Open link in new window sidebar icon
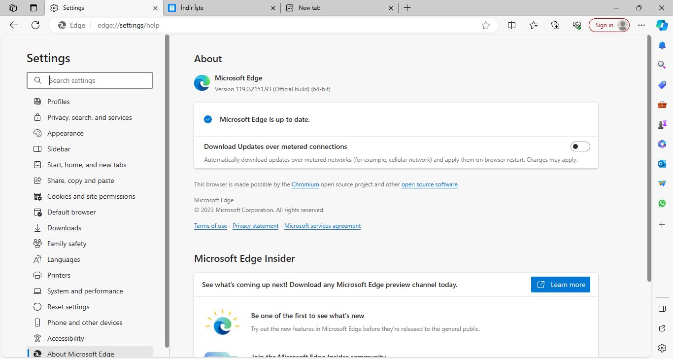 point(662,328)
